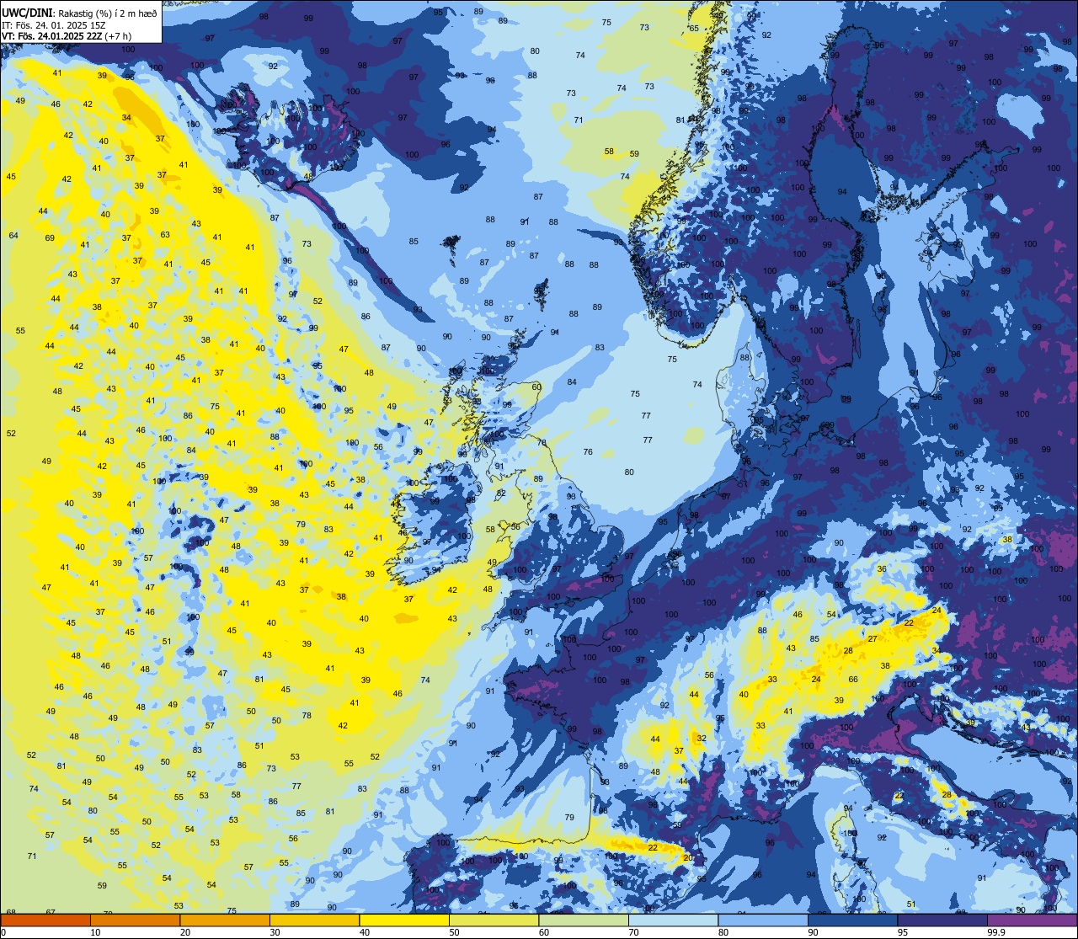Click the "60" legend scale label
This screenshot has width=1078, height=939.
tap(544, 932)
